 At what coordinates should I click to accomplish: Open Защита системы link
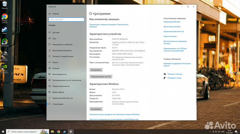[x=170, y=36]
